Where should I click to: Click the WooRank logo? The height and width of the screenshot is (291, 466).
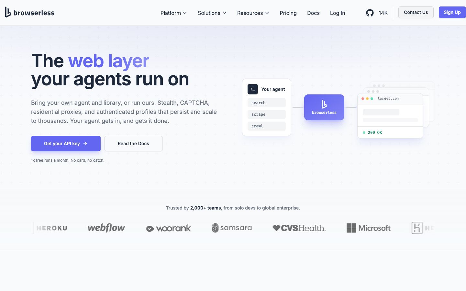click(168, 228)
